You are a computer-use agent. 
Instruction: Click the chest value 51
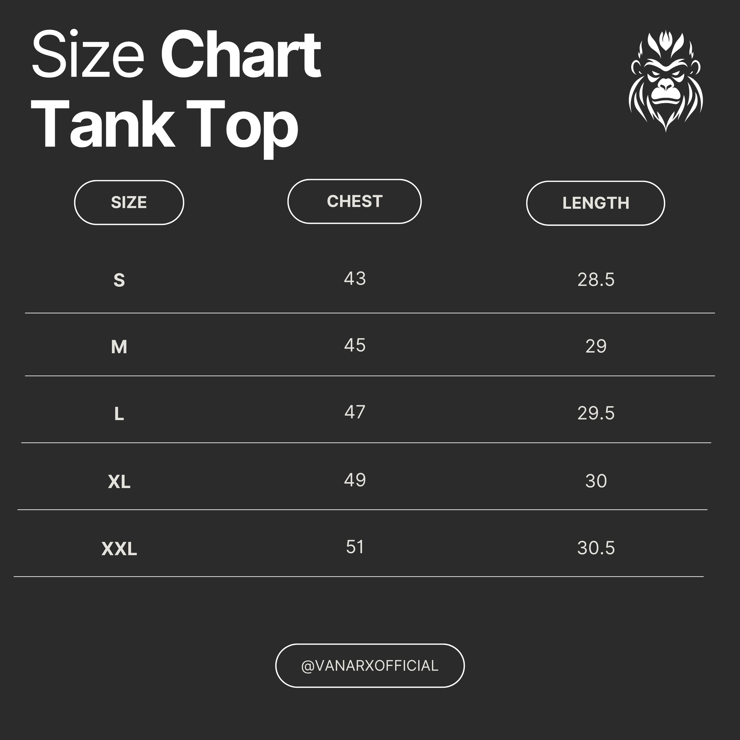pyautogui.click(x=355, y=547)
